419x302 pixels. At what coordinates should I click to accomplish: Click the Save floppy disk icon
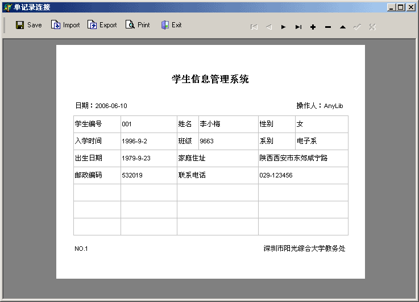tap(20, 25)
